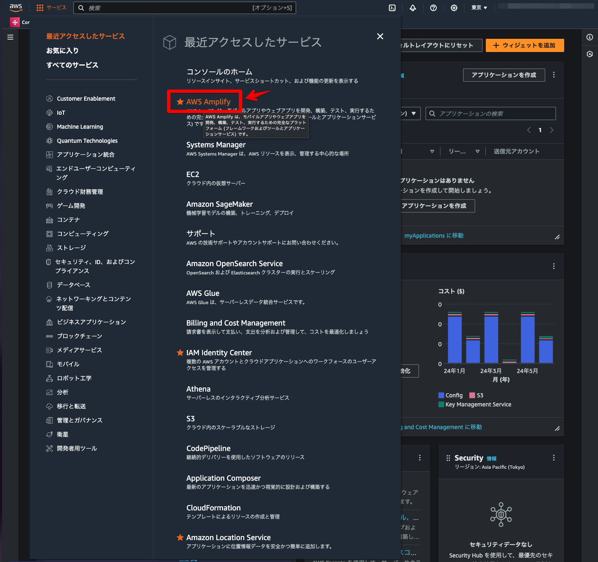Select お気に入り in services menu
The height and width of the screenshot is (562, 598).
pos(62,51)
